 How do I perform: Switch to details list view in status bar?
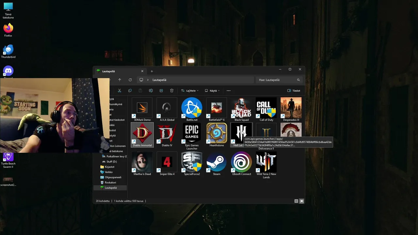coord(296,201)
